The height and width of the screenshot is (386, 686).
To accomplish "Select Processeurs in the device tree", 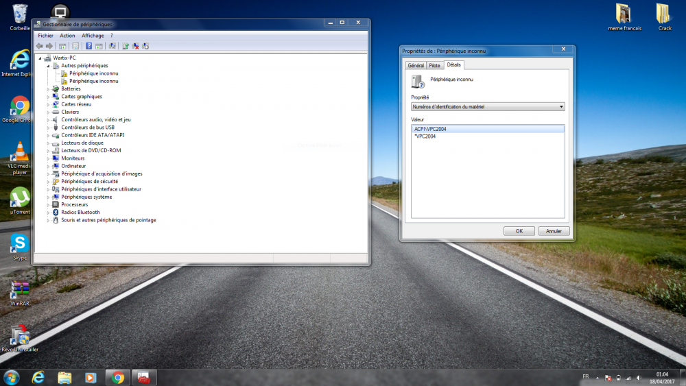I will click(x=74, y=204).
